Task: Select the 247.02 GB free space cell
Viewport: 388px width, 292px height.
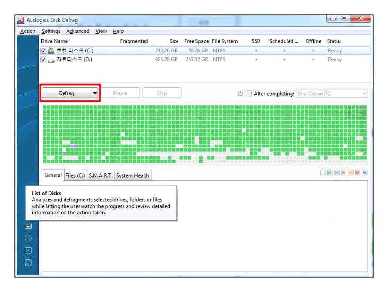Action: (x=197, y=59)
